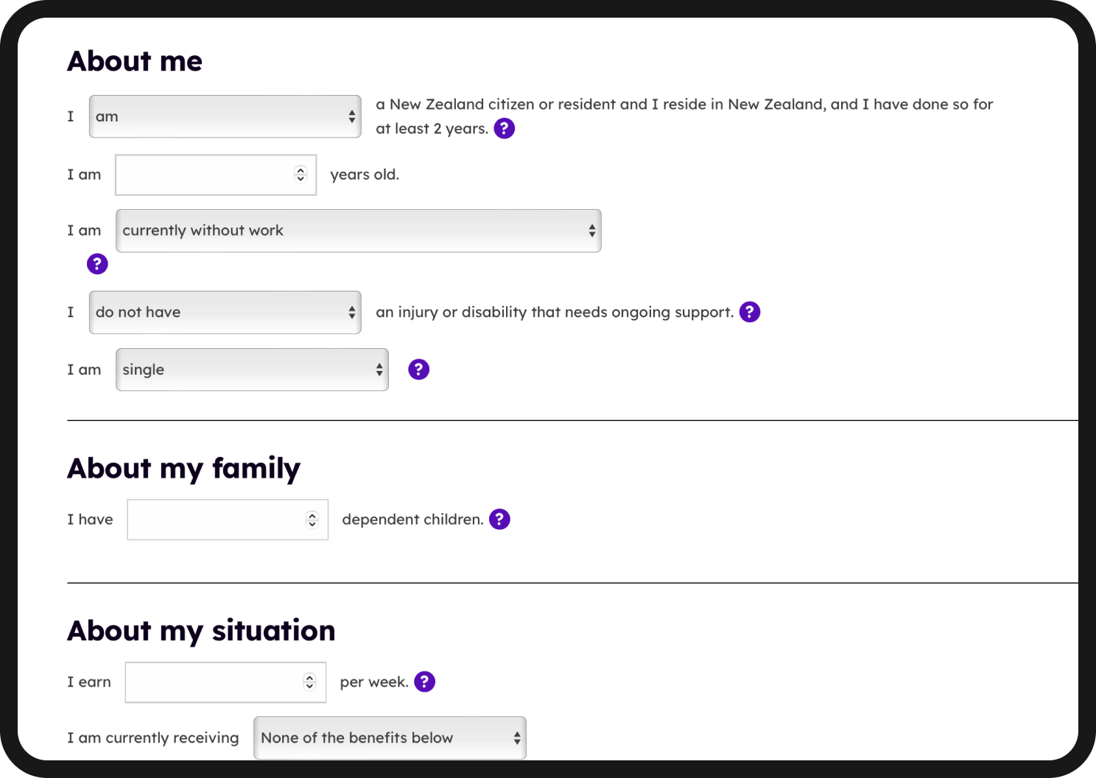Open help for injury or disability question
Image resolution: width=1096 pixels, height=778 pixels.
coord(749,312)
